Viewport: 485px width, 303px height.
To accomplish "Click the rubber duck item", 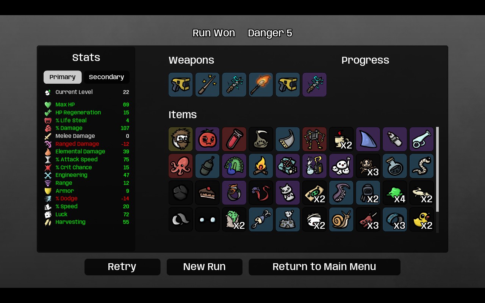I will click(422, 220).
